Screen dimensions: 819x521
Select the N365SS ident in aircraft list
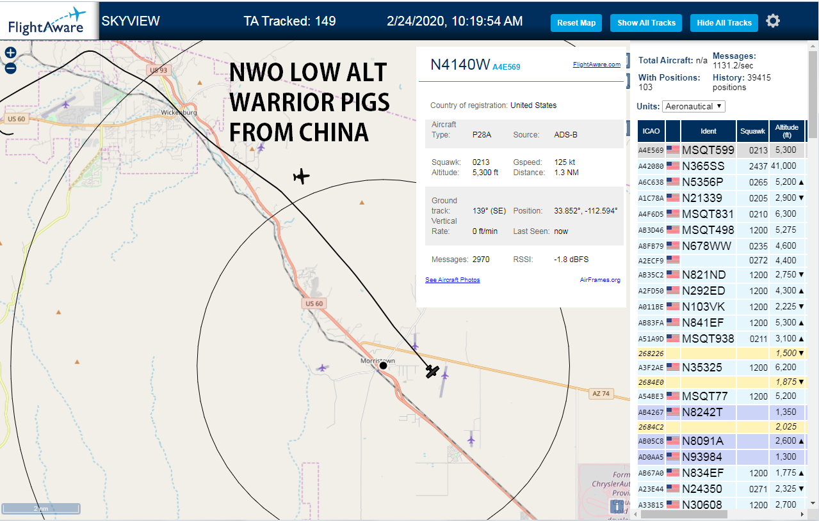(703, 166)
